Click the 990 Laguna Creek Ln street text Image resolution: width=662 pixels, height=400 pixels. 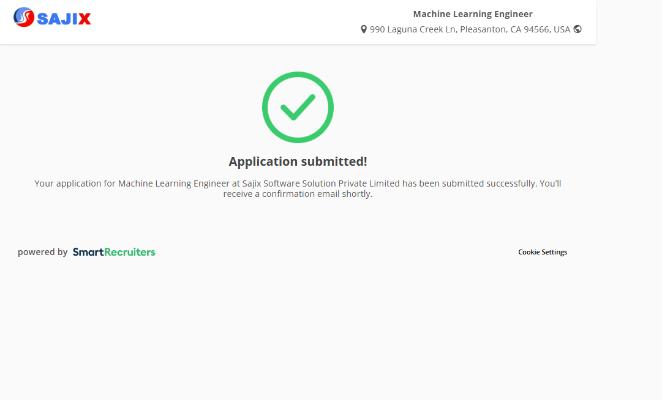[x=413, y=29]
